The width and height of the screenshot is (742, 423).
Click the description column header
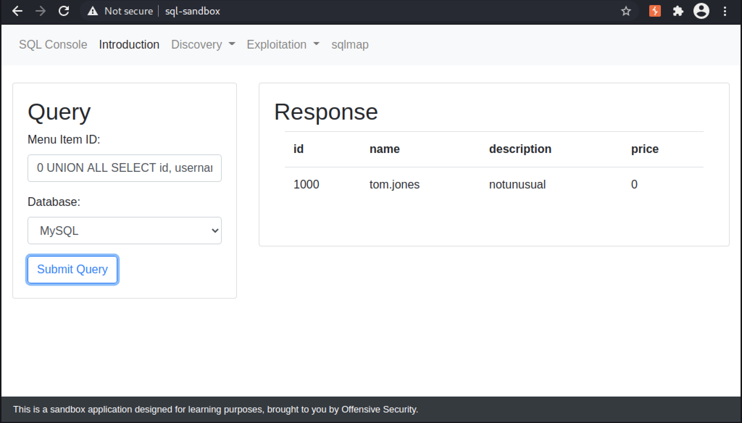pyautogui.click(x=520, y=149)
